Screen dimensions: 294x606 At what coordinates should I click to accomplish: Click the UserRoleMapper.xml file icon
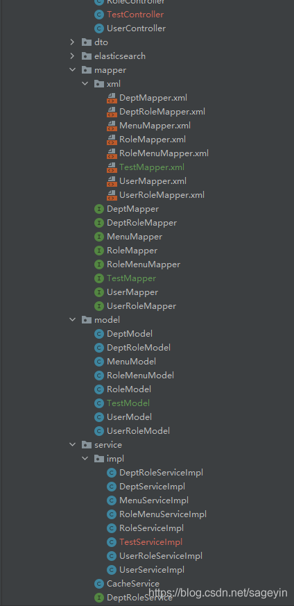[x=112, y=195]
